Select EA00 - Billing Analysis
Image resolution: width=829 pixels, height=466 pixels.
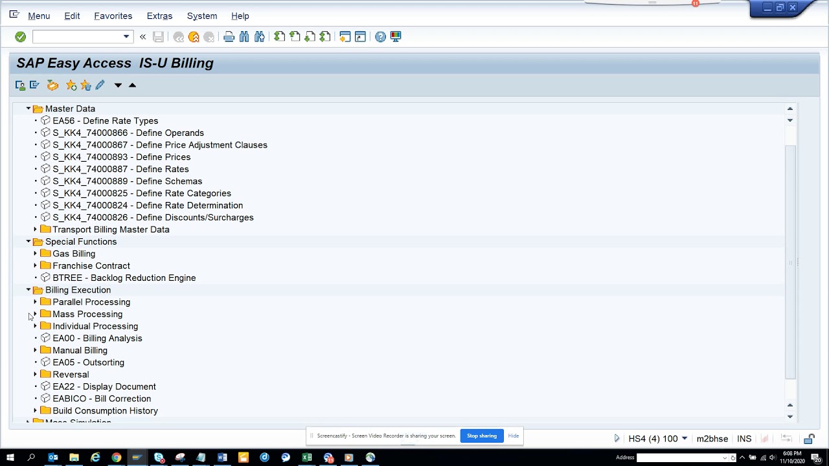(x=97, y=338)
